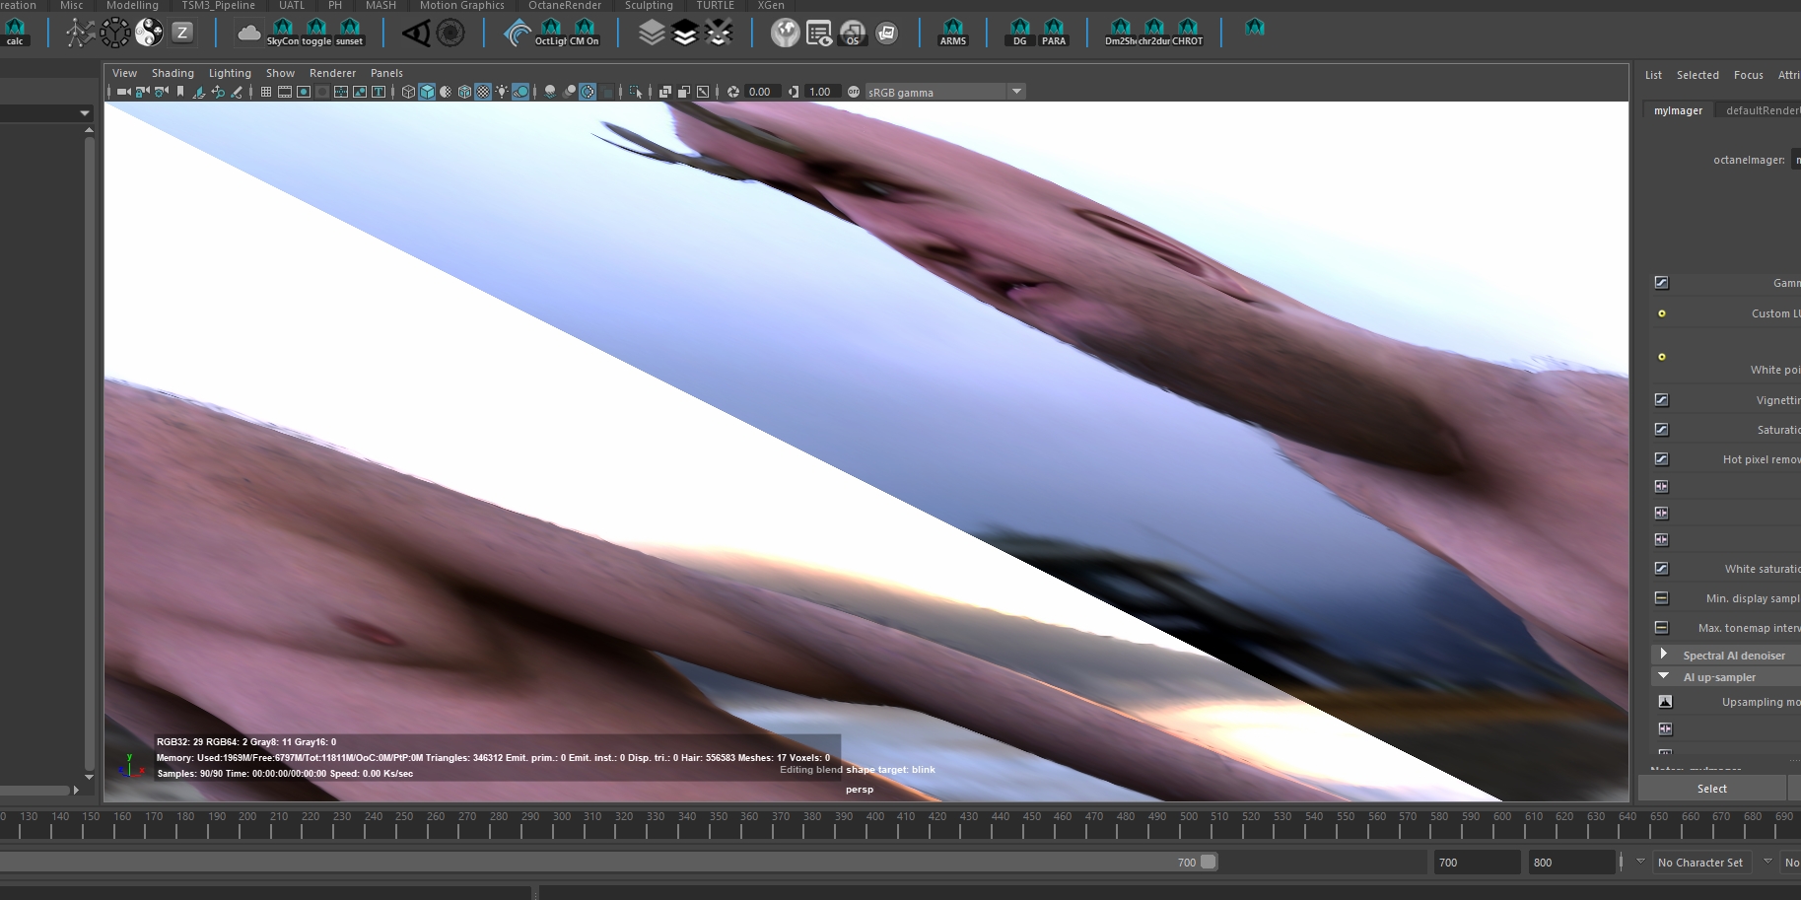Switch to the OctaneRender shelf tab
The image size is (1801, 900).
(x=565, y=5)
